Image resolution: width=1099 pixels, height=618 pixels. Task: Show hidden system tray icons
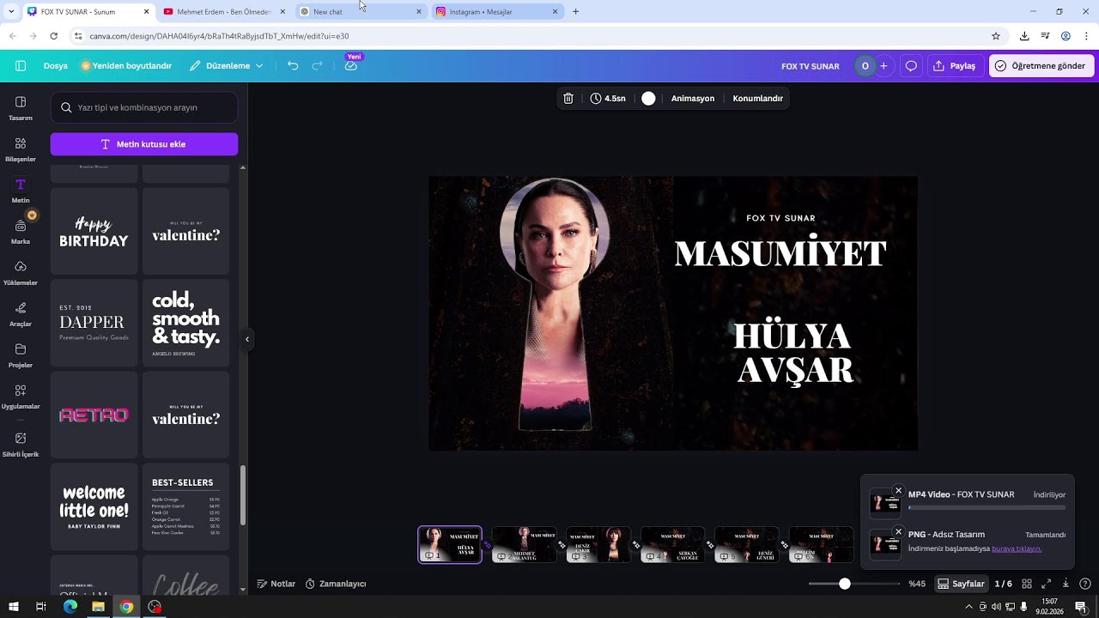coord(969,607)
